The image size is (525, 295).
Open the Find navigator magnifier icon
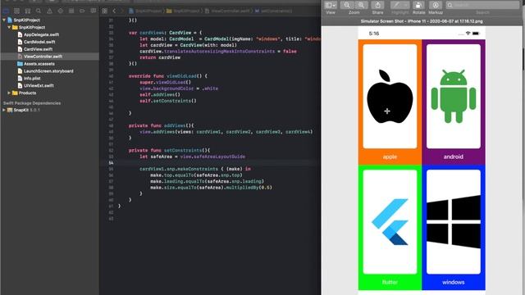click(39, 11)
